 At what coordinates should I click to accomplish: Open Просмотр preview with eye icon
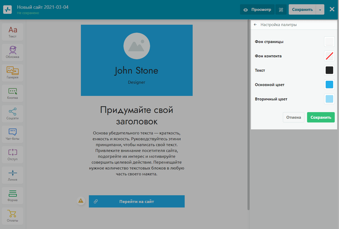coord(258,10)
